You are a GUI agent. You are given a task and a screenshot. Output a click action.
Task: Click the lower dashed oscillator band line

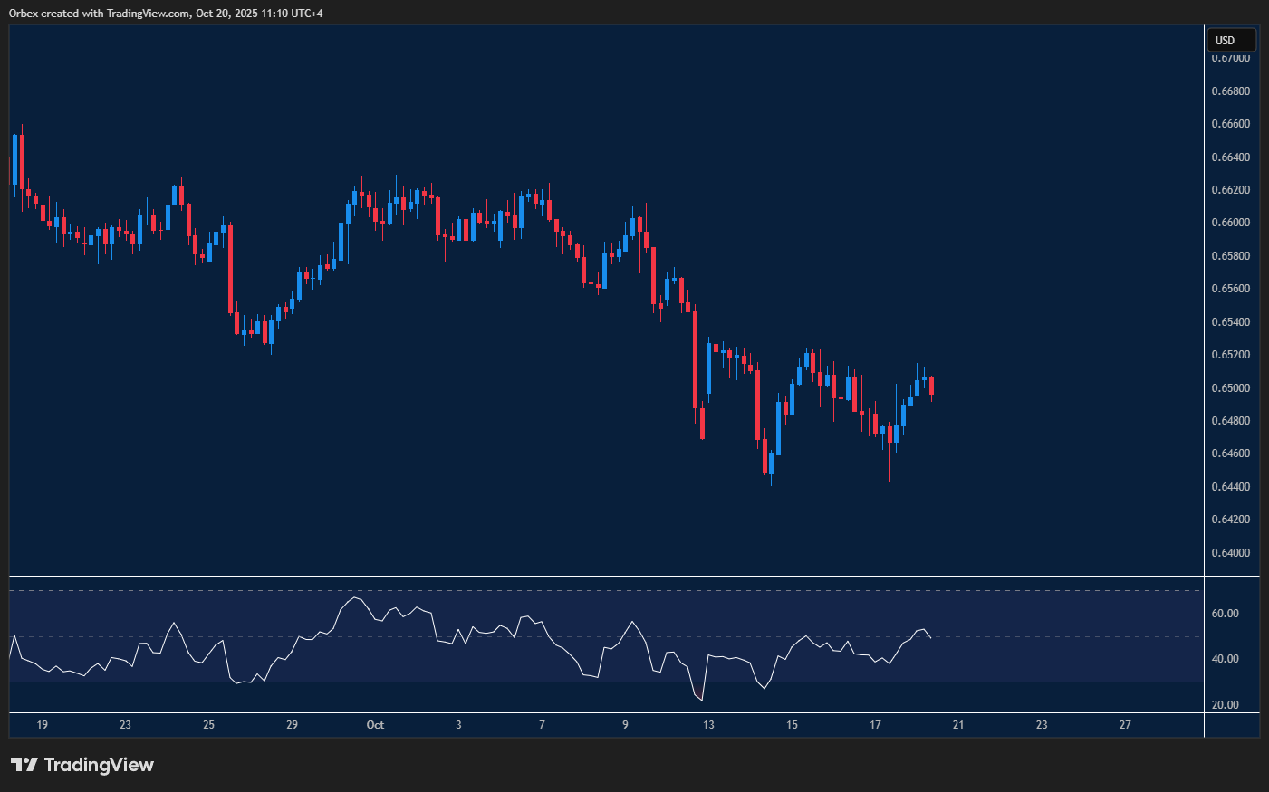[x=607, y=682]
